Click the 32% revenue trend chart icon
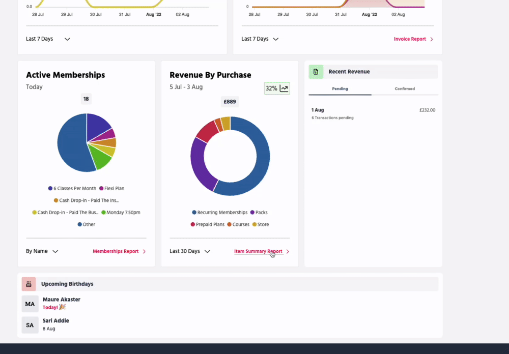 pyautogui.click(x=284, y=88)
